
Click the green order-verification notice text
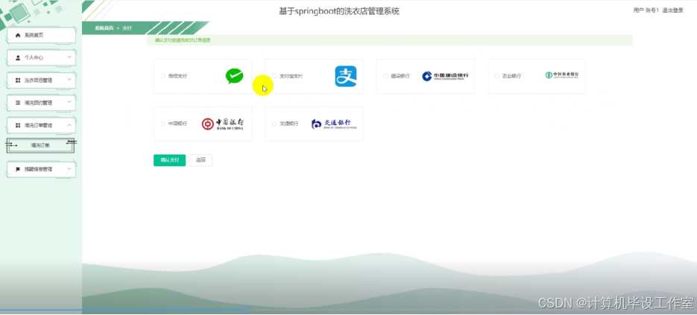[183, 40]
